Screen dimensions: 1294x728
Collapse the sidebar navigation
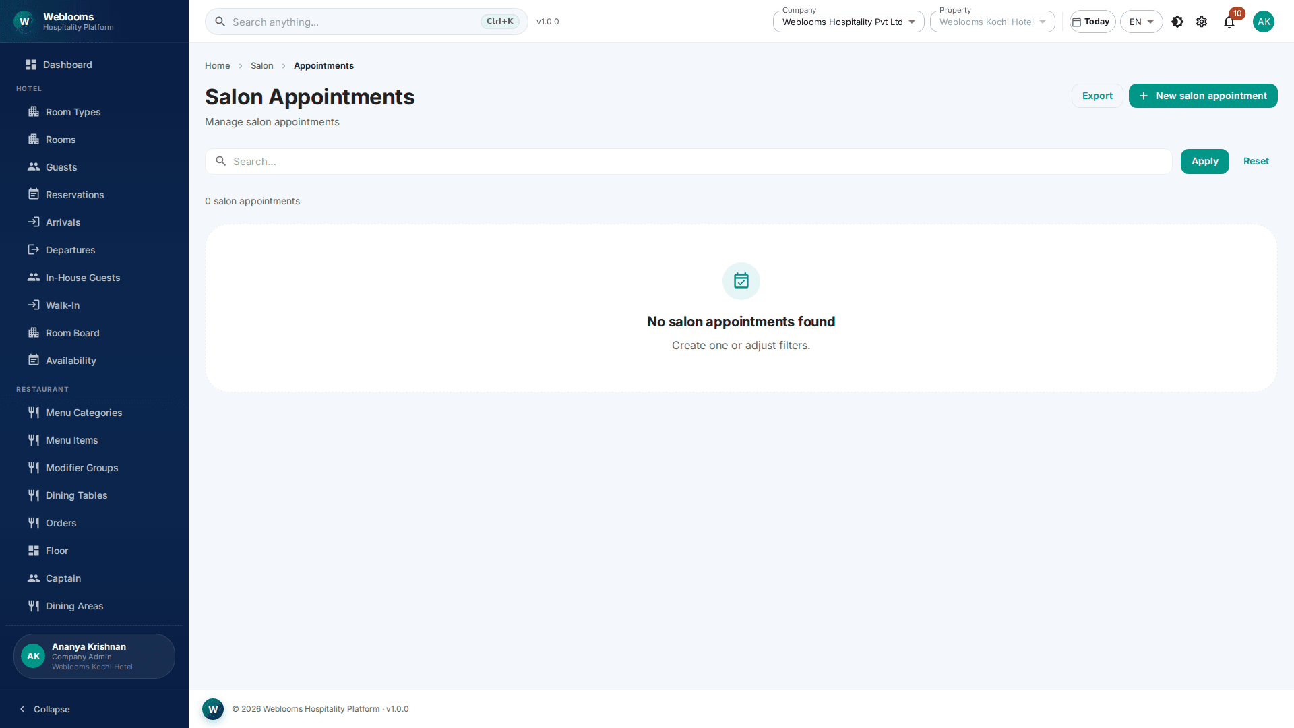tap(44, 709)
